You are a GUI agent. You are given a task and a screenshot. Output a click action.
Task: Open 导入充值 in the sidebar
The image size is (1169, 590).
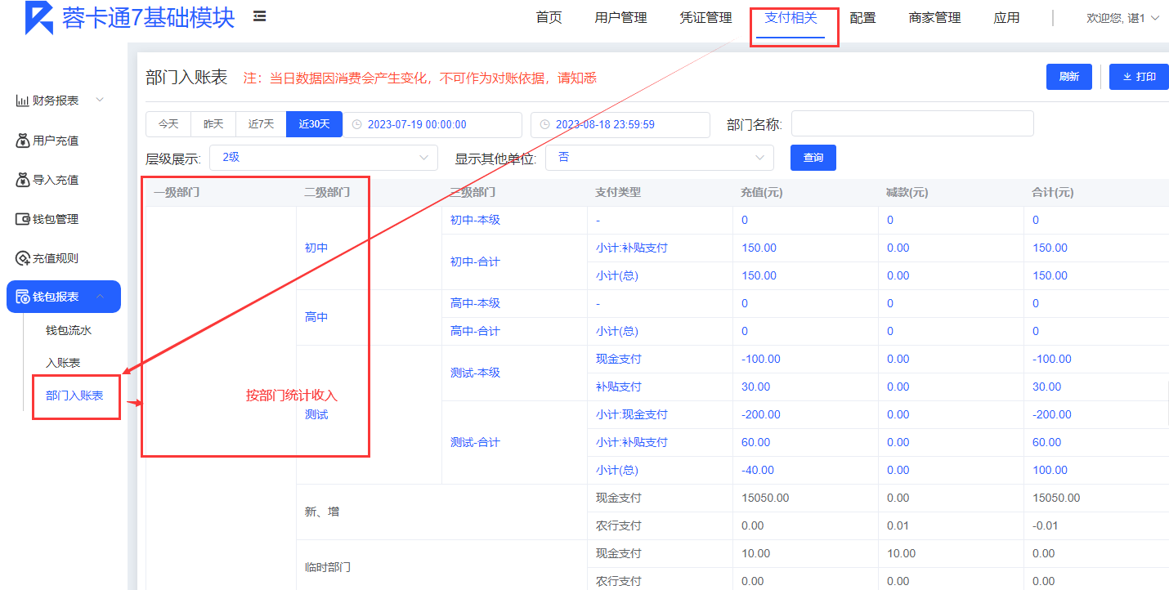coord(56,180)
